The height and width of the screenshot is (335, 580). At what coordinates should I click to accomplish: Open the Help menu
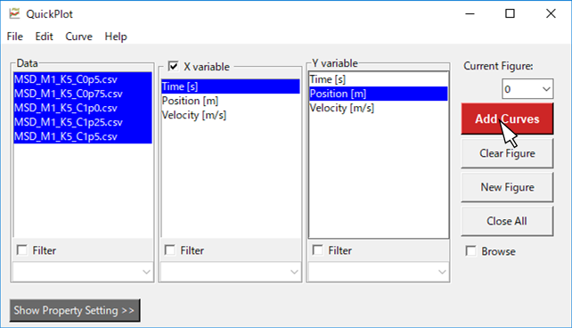116,37
